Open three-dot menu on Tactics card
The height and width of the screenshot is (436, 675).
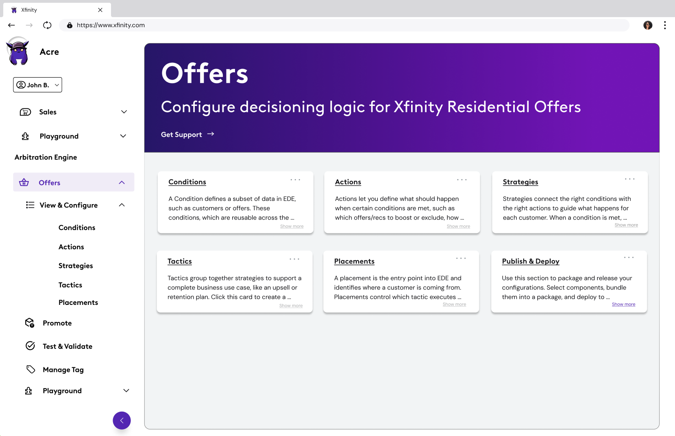[294, 259]
